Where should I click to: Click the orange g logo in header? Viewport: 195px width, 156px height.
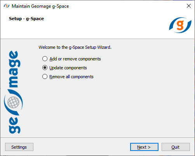(x=180, y=25)
